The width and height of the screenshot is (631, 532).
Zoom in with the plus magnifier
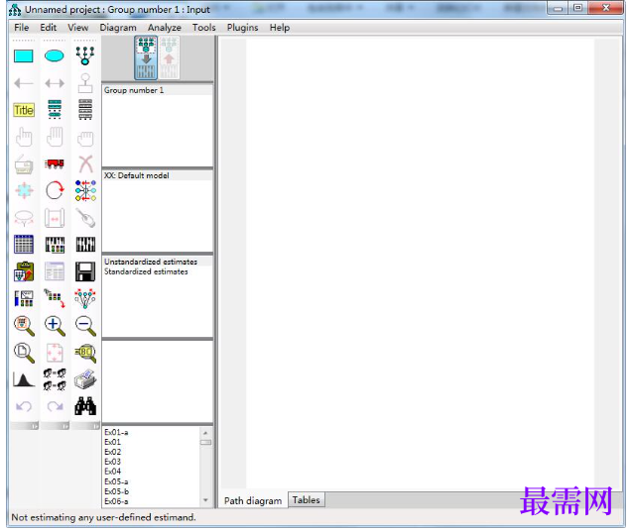[x=55, y=326]
